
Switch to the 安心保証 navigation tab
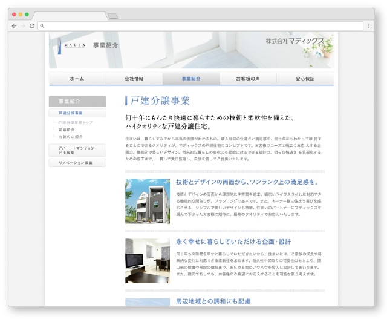coord(305,79)
